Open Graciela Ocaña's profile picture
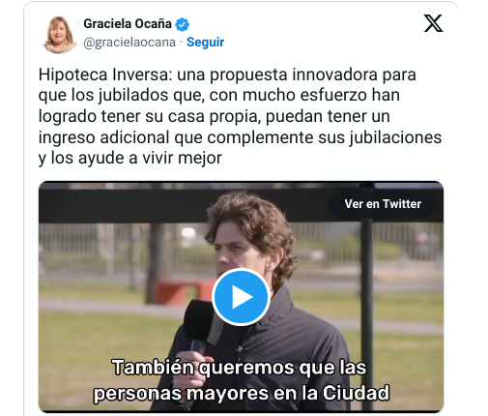 [59, 34]
